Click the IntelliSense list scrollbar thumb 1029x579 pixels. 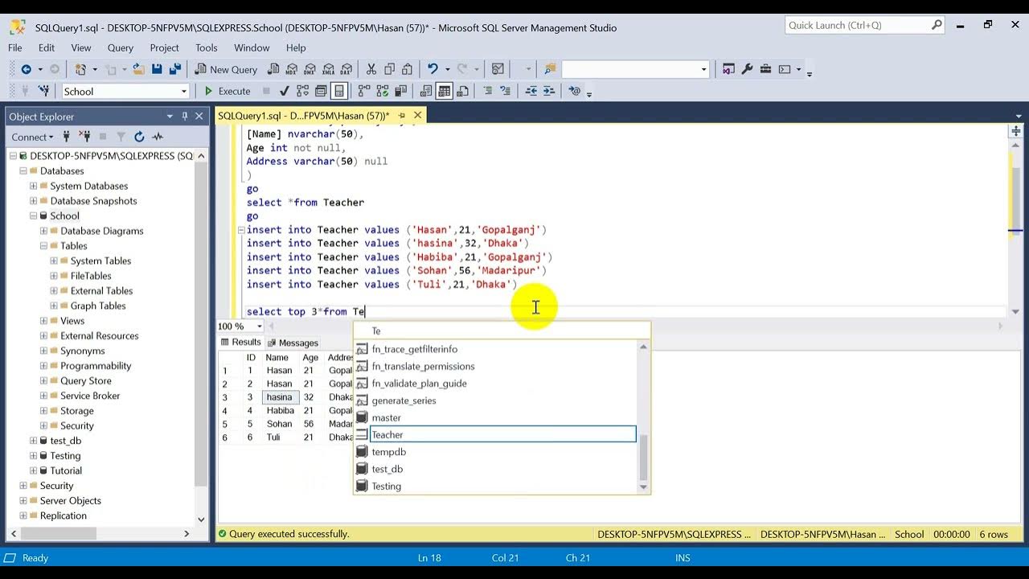pyautogui.click(x=642, y=456)
